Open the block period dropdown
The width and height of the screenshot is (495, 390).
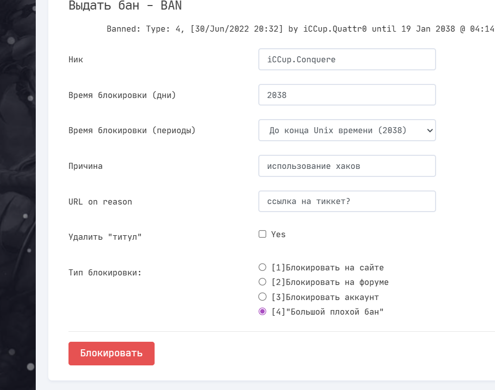point(346,130)
